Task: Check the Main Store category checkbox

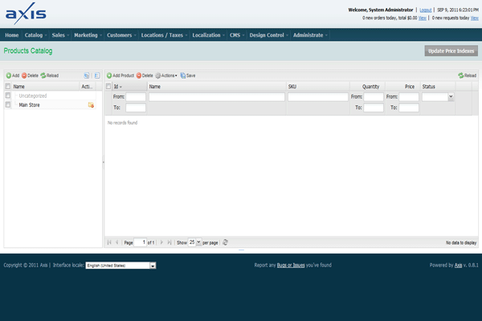Action: (8, 105)
